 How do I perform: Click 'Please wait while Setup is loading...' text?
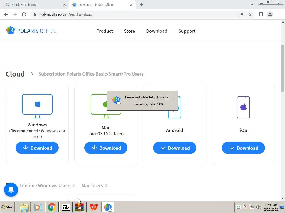149,97
